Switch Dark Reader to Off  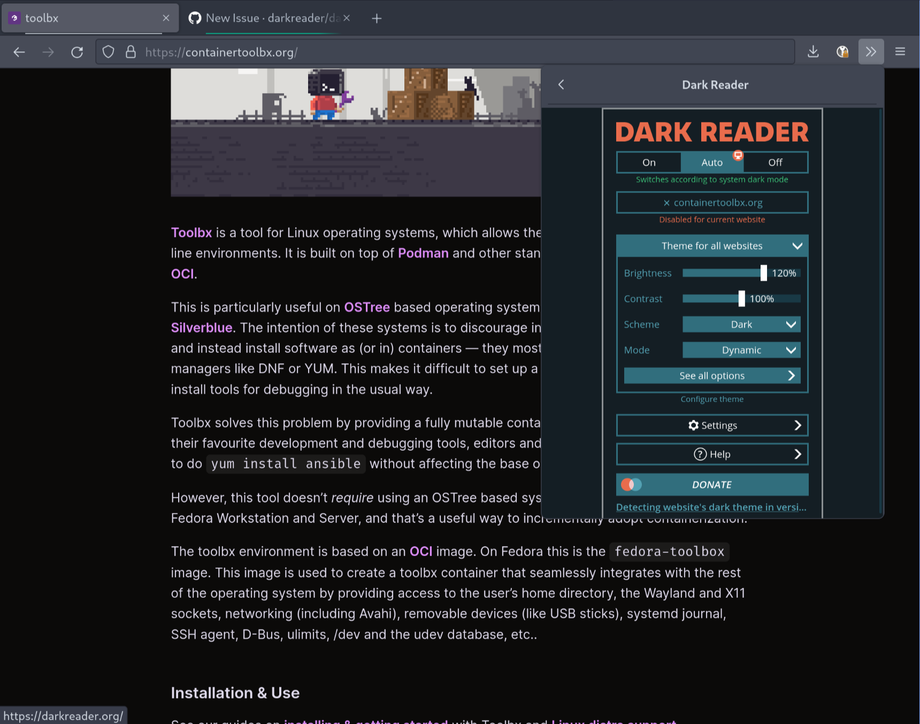[x=775, y=162]
